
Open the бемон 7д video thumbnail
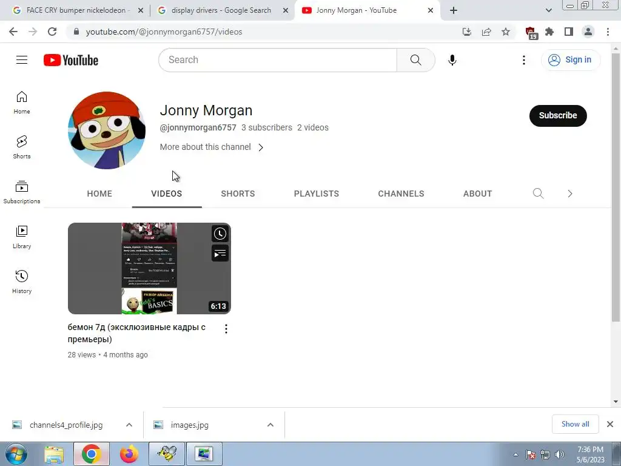(149, 268)
